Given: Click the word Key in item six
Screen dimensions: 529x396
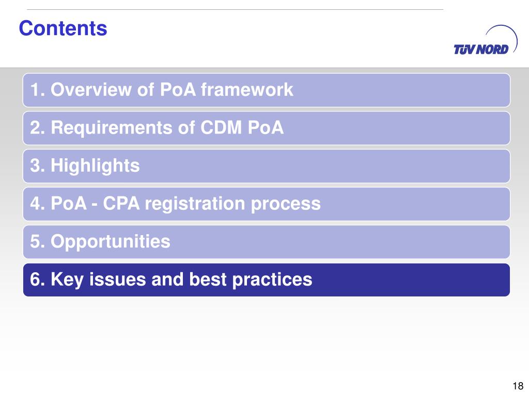Looking at the screenshot, I should point(67,280).
